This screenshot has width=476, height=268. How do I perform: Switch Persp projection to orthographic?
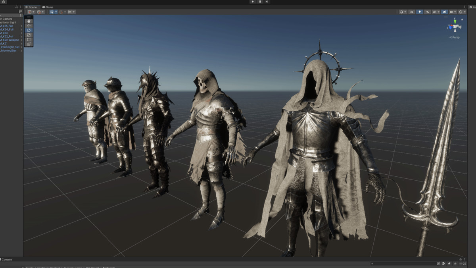(x=455, y=37)
